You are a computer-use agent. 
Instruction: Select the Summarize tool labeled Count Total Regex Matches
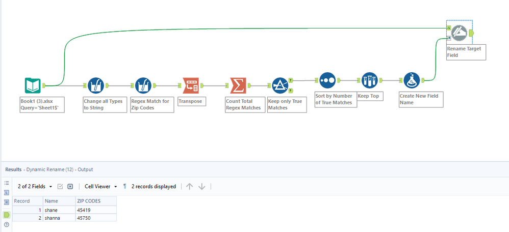(x=238, y=85)
